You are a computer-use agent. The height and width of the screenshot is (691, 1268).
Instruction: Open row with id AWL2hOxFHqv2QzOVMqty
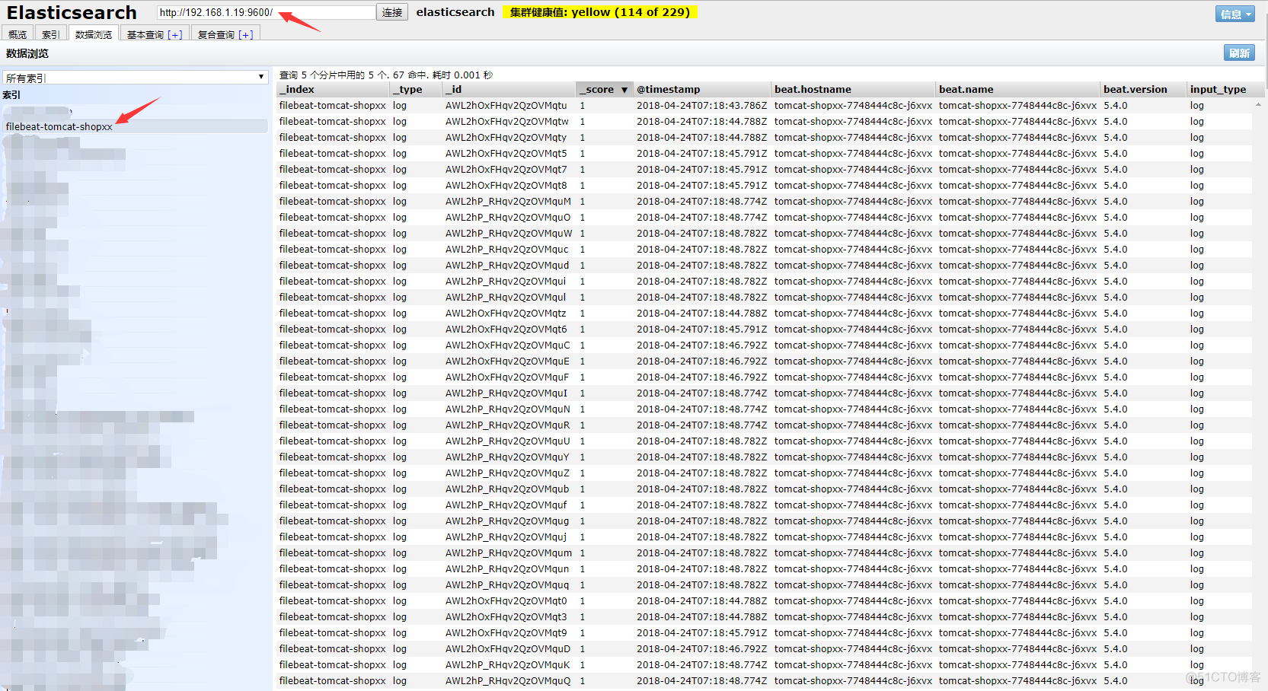coord(765,138)
